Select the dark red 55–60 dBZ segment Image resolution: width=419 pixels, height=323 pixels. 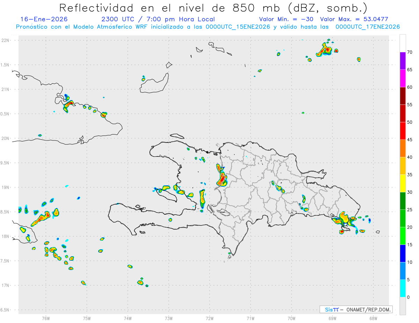403,96
